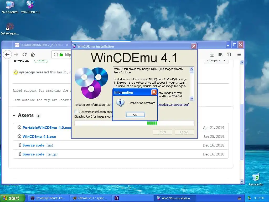The image size is (269, 202).
Task: Download Source code (zip)
Action: pyautogui.click(x=38, y=145)
